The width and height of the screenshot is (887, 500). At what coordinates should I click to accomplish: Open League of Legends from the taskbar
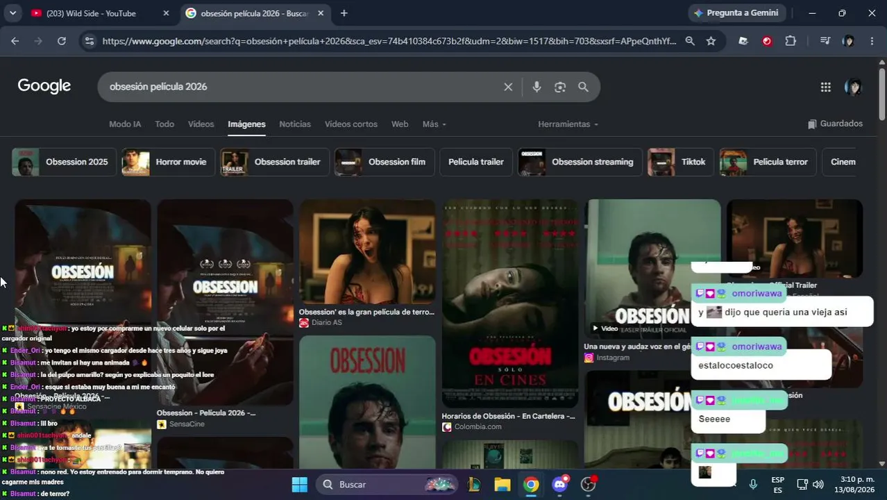[x=474, y=484]
